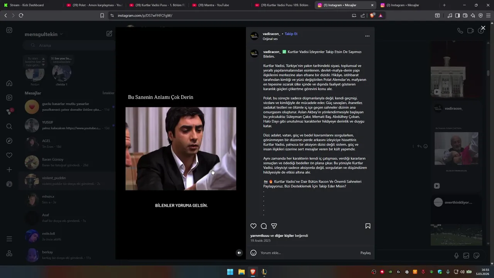Open the Brave Rewards triangle icon
Viewport: 494px width, 278px height.
(381, 15)
